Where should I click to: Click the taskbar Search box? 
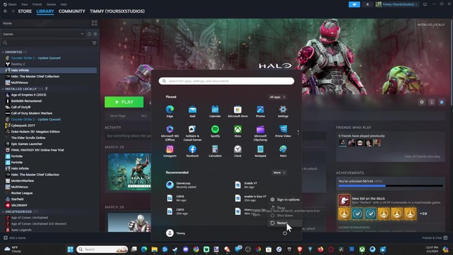(x=102, y=249)
